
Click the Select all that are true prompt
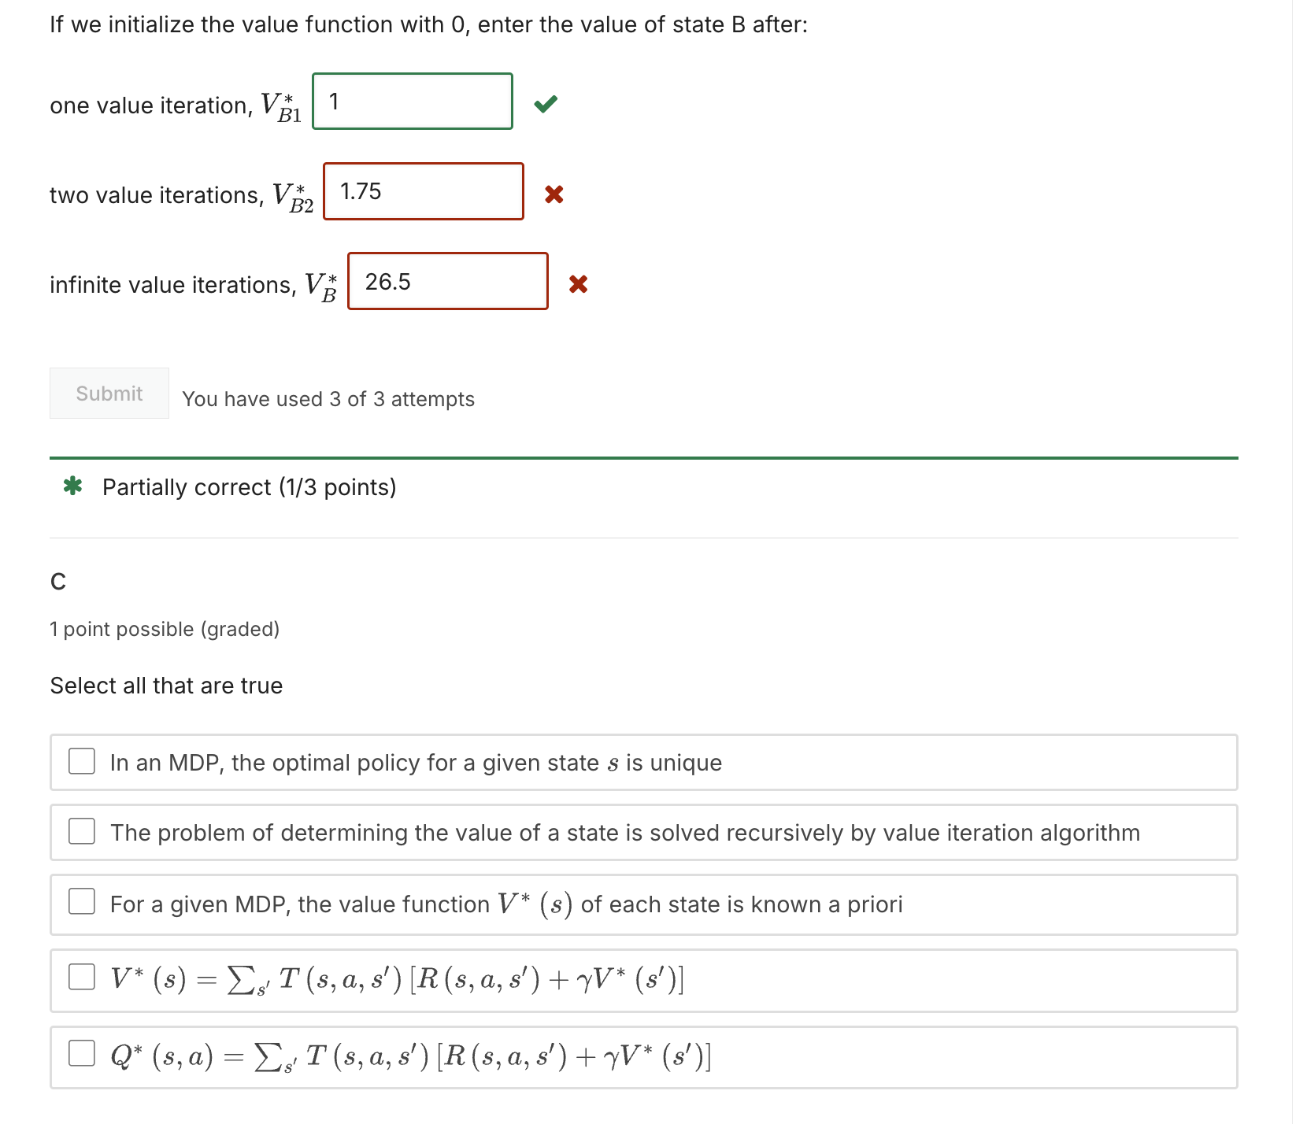[165, 685]
